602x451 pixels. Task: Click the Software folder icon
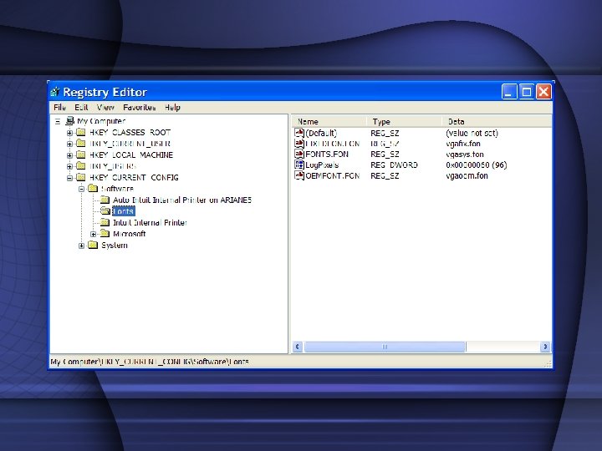93,188
